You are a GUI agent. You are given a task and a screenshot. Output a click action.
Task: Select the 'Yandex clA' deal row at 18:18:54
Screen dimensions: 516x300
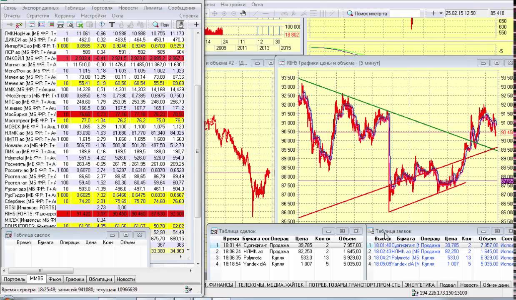(x=287, y=264)
